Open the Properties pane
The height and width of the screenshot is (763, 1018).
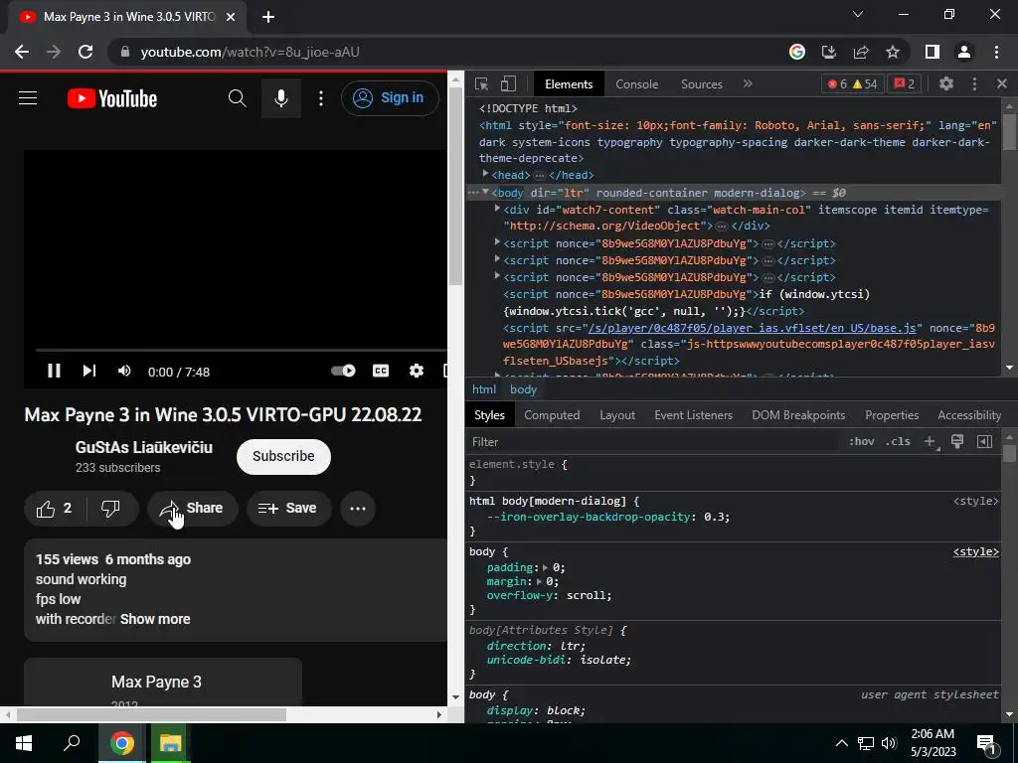pos(892,415)
